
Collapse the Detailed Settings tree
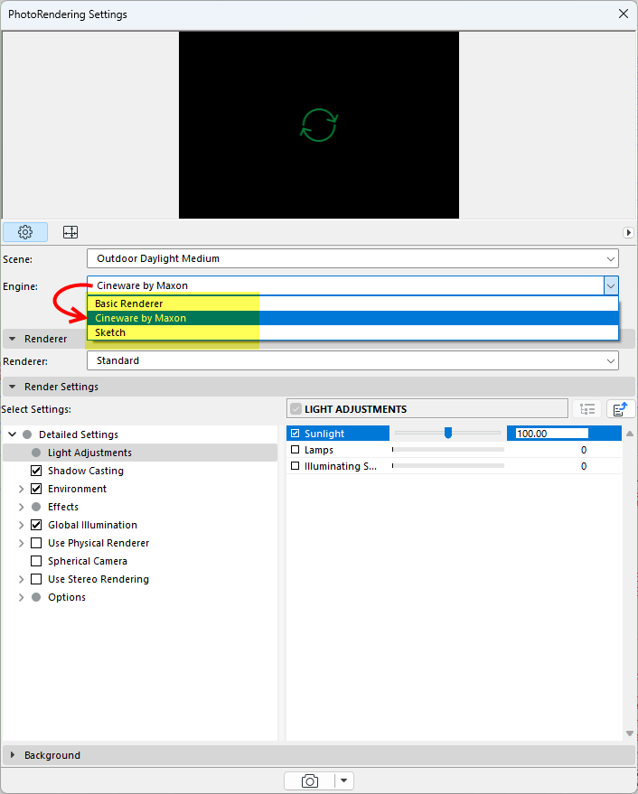click(13, 434)
